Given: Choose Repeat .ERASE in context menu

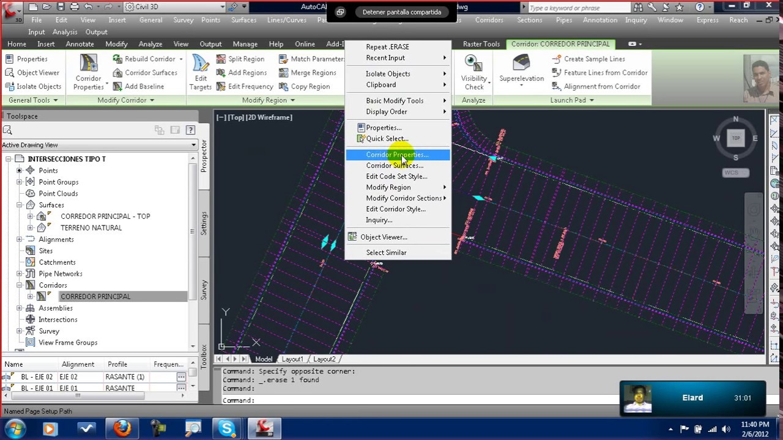Looking at the screenshot, I should [398, 46].
